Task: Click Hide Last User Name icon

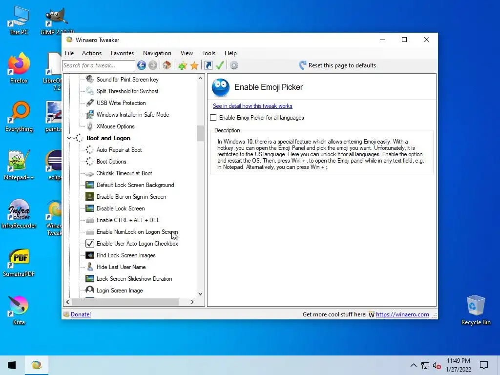Action: (x=90, y=267)
